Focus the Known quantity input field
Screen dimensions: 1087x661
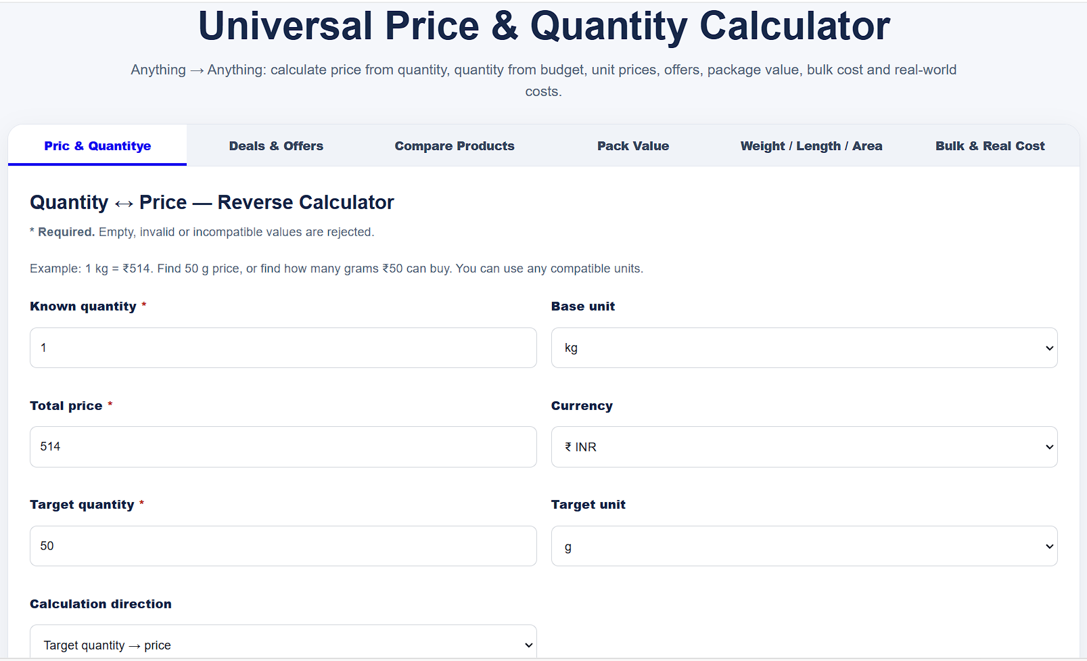pyautogui.click(x=283, y=348)
